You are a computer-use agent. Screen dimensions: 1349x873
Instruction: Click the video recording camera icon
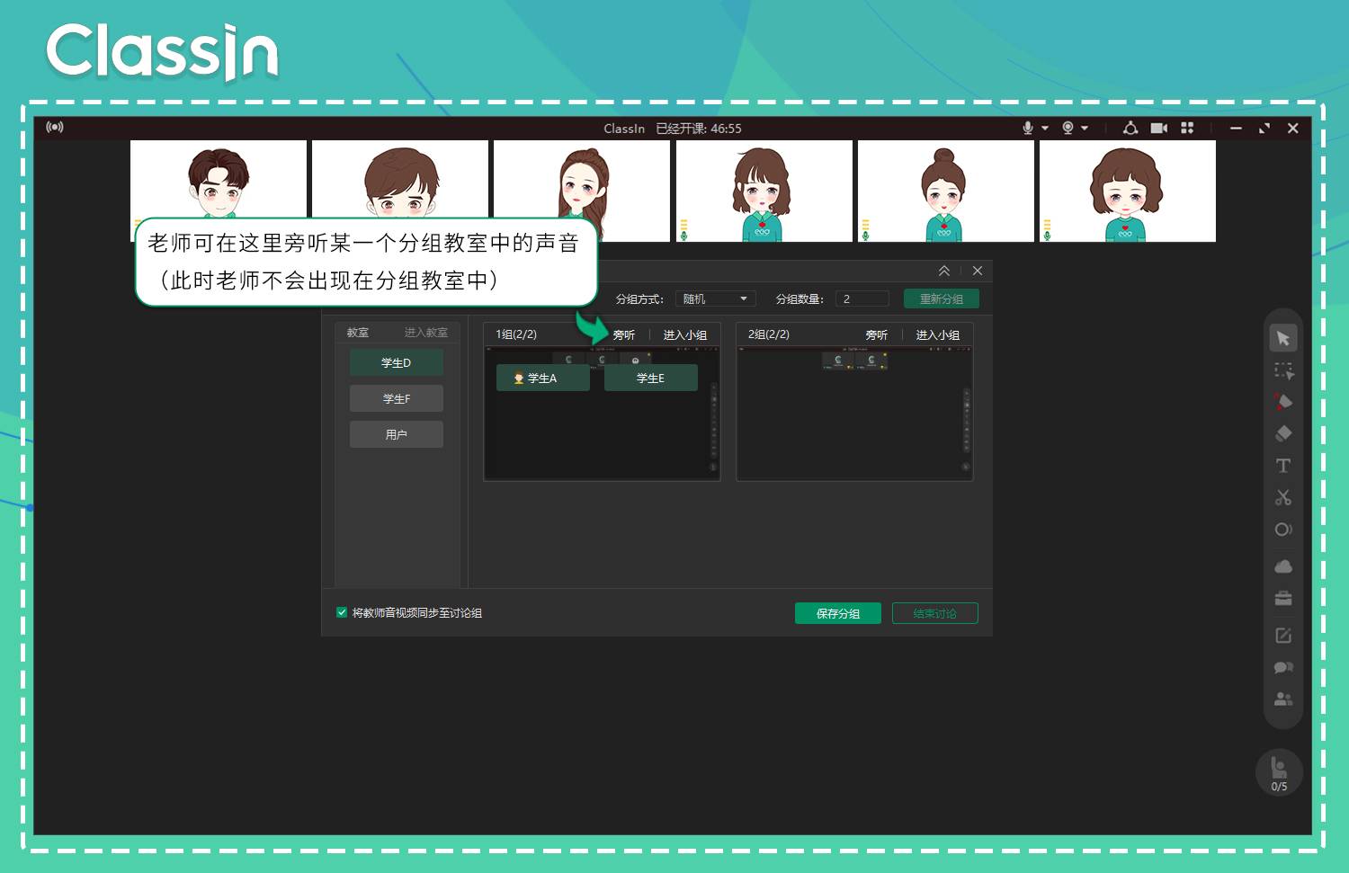pyautogui.click(x=1159, y=128)
